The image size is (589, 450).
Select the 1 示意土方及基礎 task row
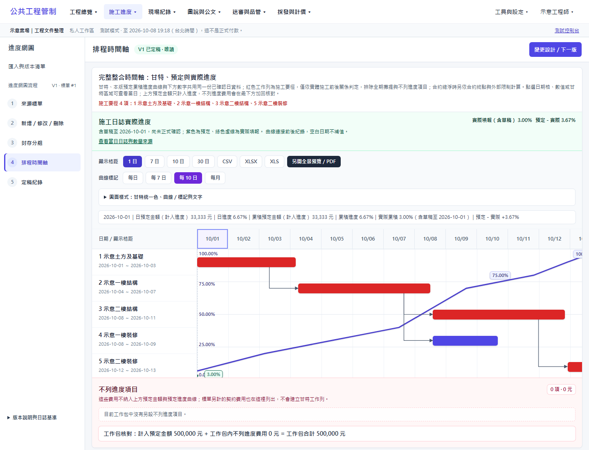(144, 262)
